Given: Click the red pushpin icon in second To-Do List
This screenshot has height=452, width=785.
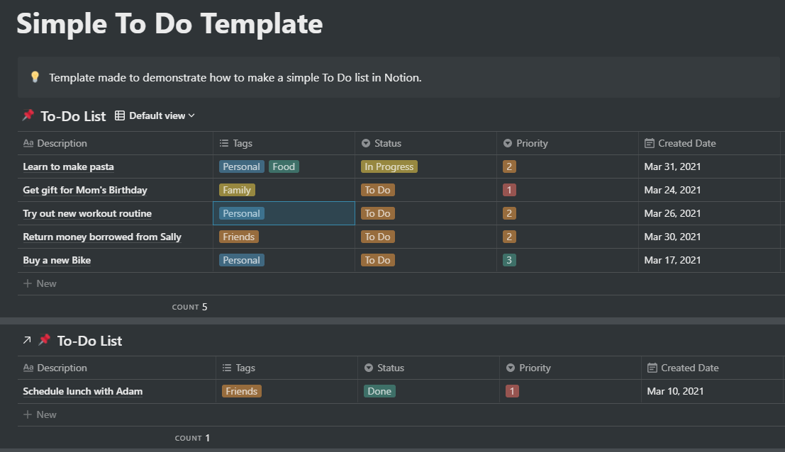Looking at the screenshot, I should 45,341.
